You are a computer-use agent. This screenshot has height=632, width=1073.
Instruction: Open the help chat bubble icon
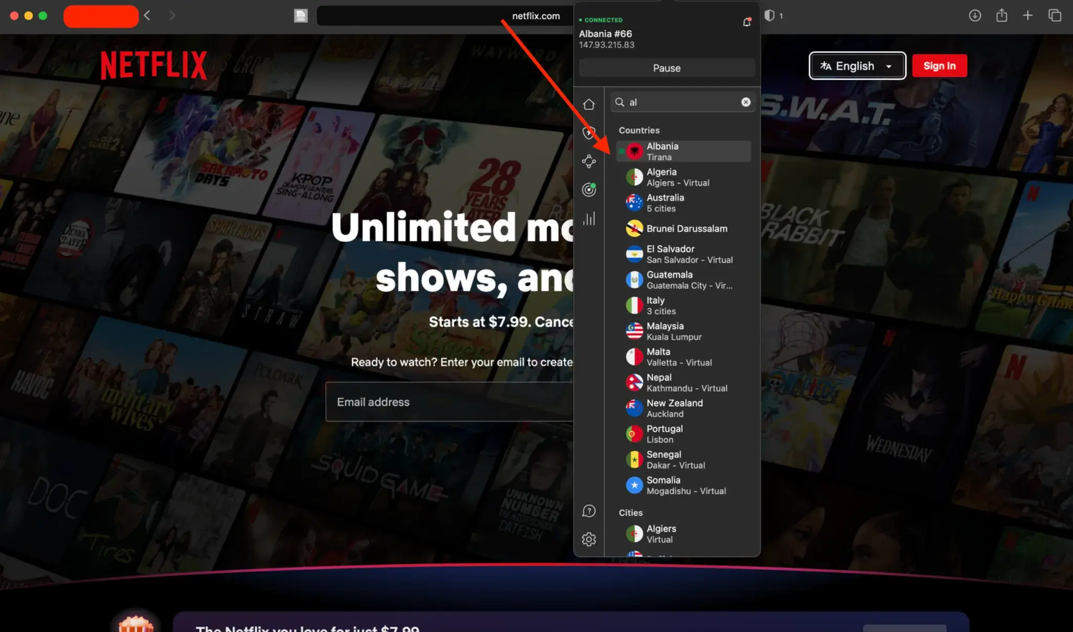tap(589, 511)
